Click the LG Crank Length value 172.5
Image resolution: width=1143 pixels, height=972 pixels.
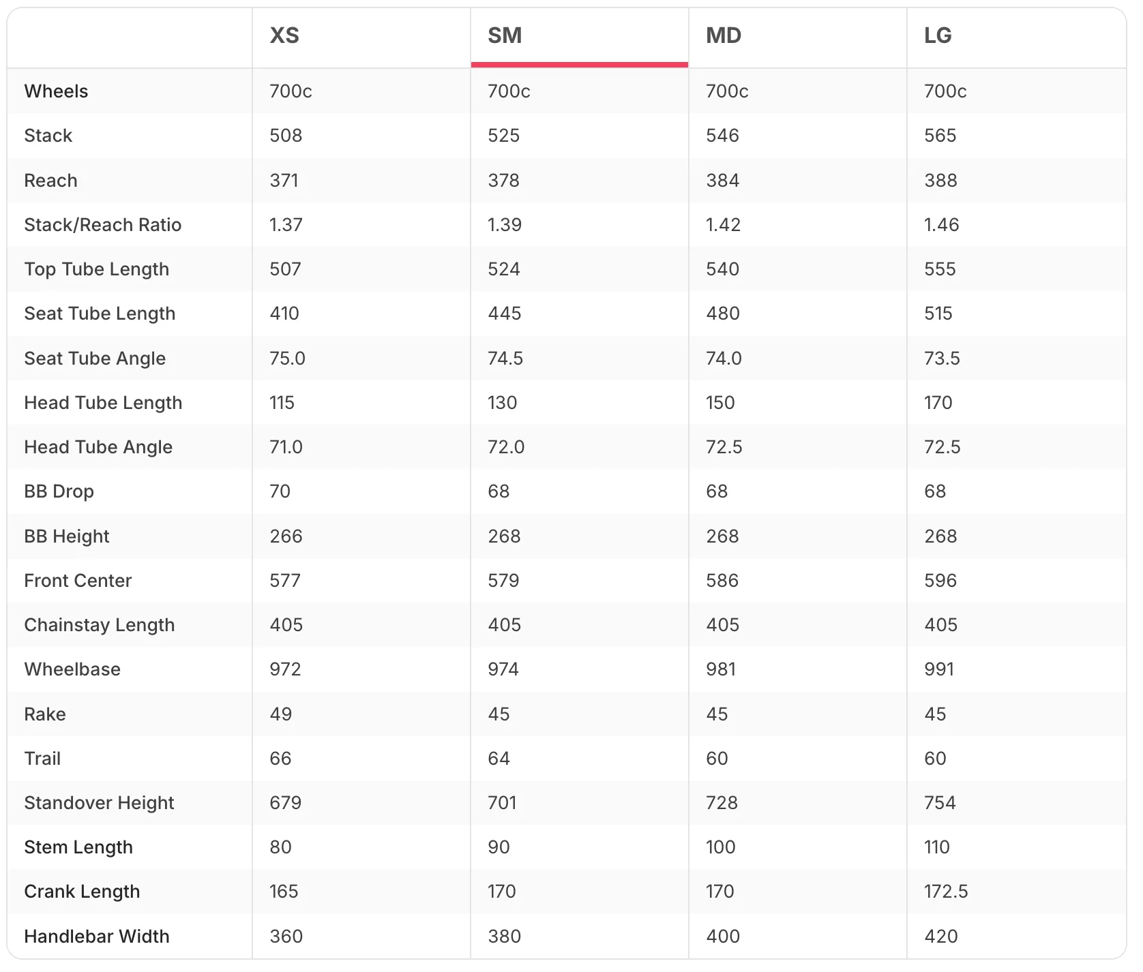coord(946,892)
